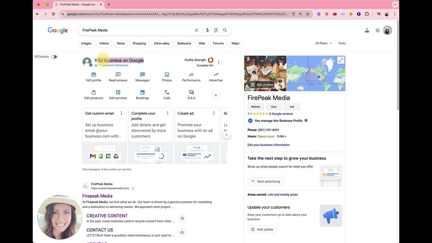Click the Google logo
This screenshot has width=432, height=243.
pos(58,30)
